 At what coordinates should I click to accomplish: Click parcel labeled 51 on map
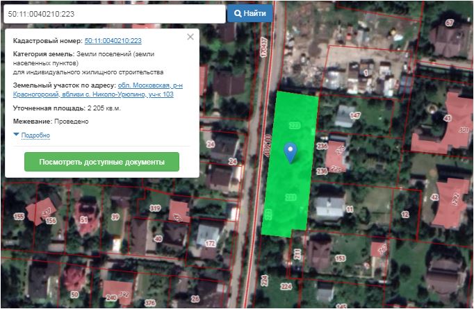tap(84, 220)
